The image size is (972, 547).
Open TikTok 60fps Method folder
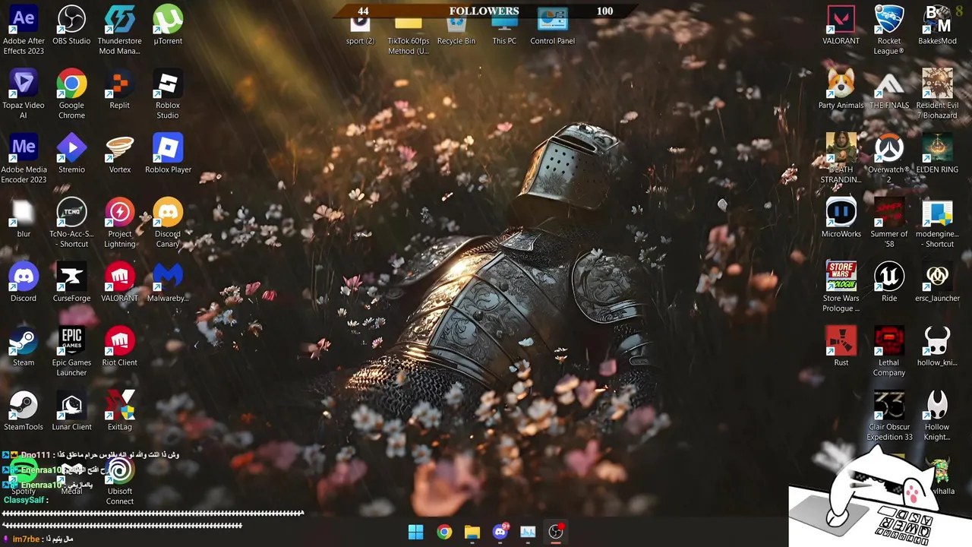point(409,35)
